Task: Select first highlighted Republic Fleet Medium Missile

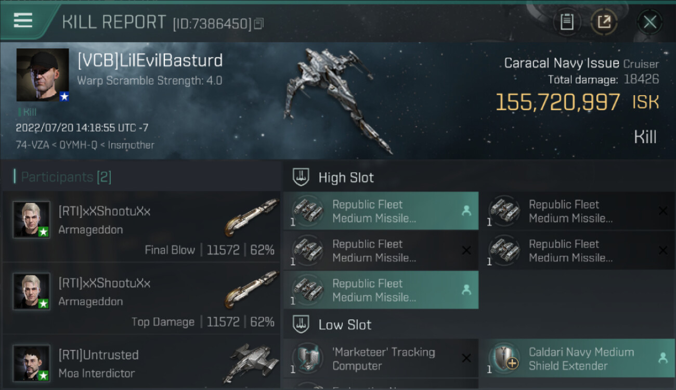Action: [381, 211]
